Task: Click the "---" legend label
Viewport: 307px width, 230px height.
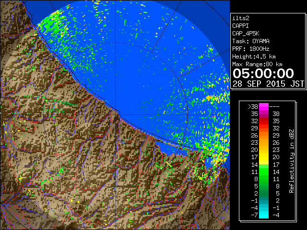Action: 274,107
